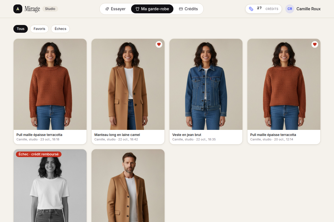334x222 pixels.
Task: Click the coins icon beside 27
Action: point(251,9)
